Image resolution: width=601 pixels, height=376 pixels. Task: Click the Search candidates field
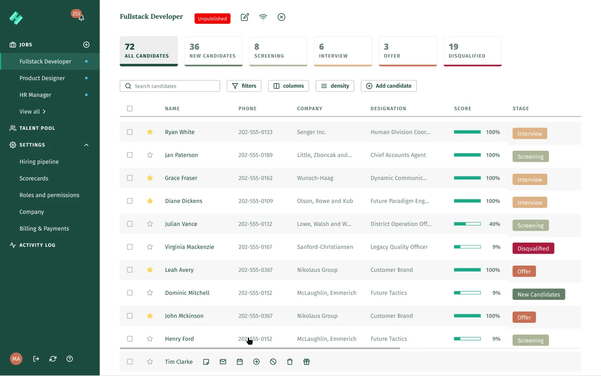pyautogui.click(x=170, y=86)
